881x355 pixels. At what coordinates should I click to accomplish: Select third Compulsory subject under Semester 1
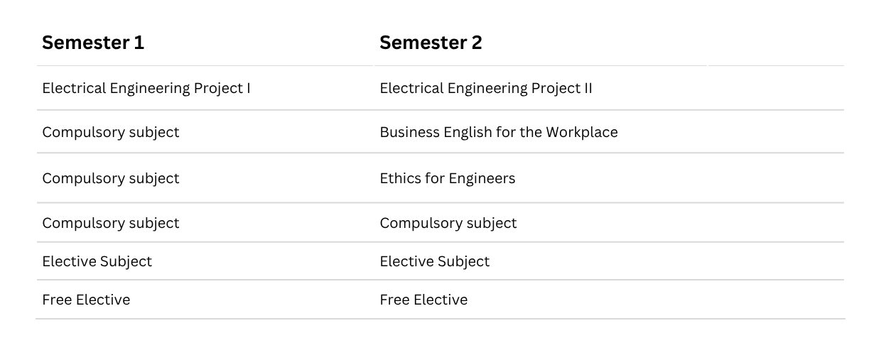[110, 223]
